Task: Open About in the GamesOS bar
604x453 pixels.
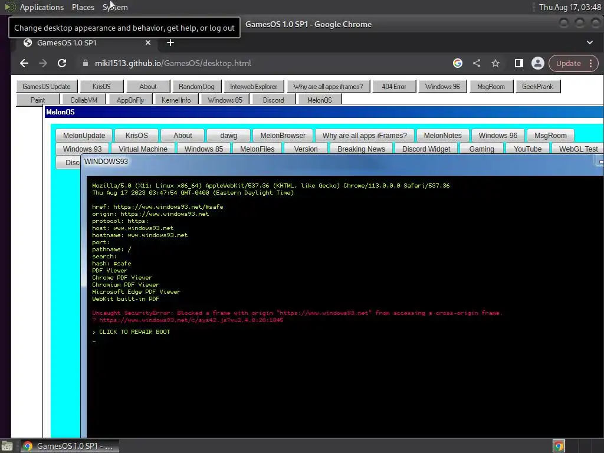Action: pyautogui.click(x=148, y=87)
